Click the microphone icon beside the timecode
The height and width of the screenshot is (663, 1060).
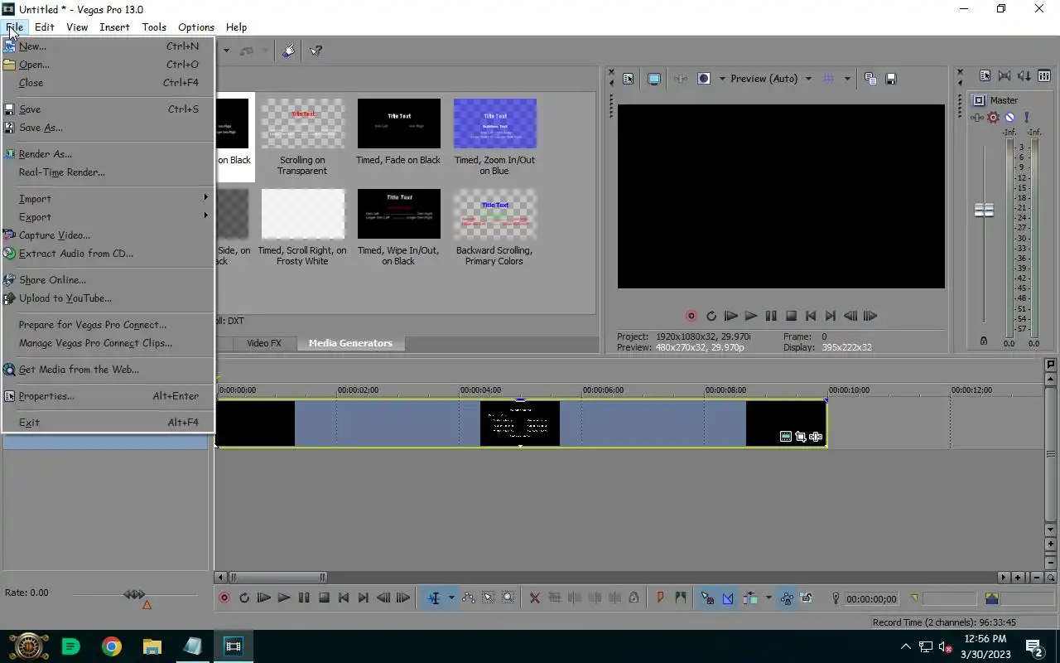coord(836,598)
